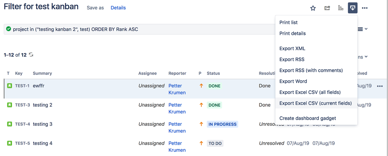Viewport: 388px width, 156px height.
Task: Open the list view switcher dropdown
Action: click(x=362, y=29)
